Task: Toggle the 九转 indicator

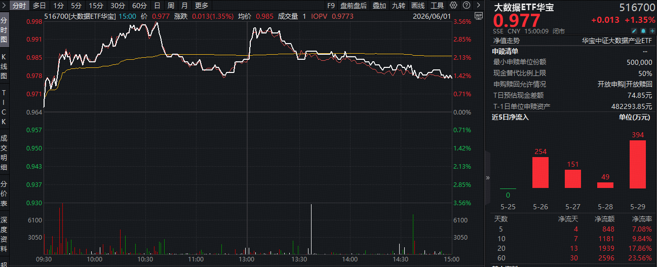Action: point(398,6)
